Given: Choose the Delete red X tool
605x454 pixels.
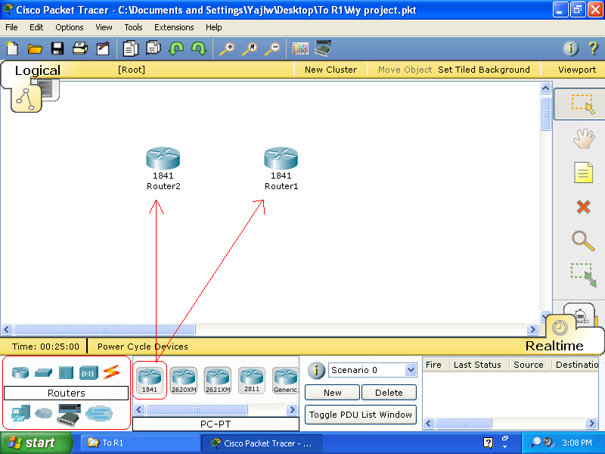Looking at the screenshot, I should [583, 207].
